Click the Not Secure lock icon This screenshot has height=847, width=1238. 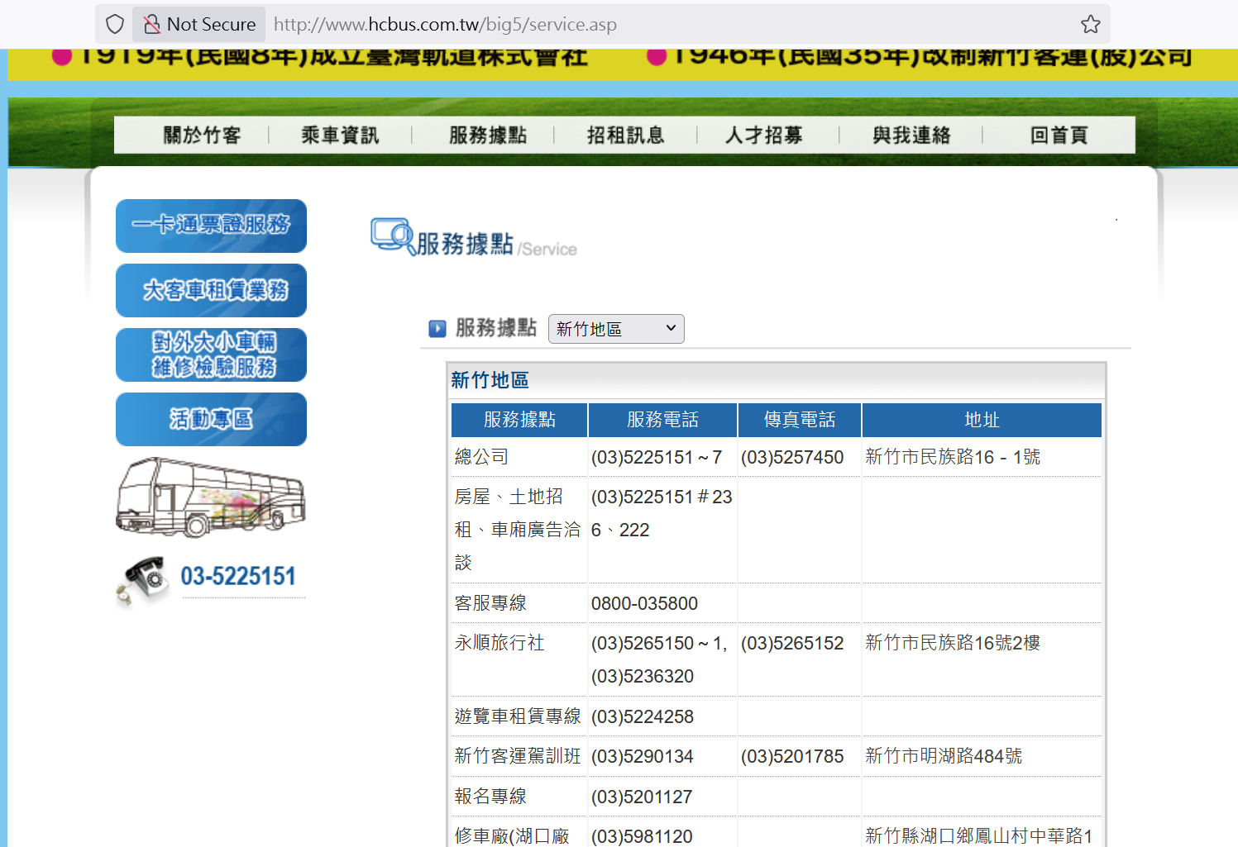pos(152,25)
